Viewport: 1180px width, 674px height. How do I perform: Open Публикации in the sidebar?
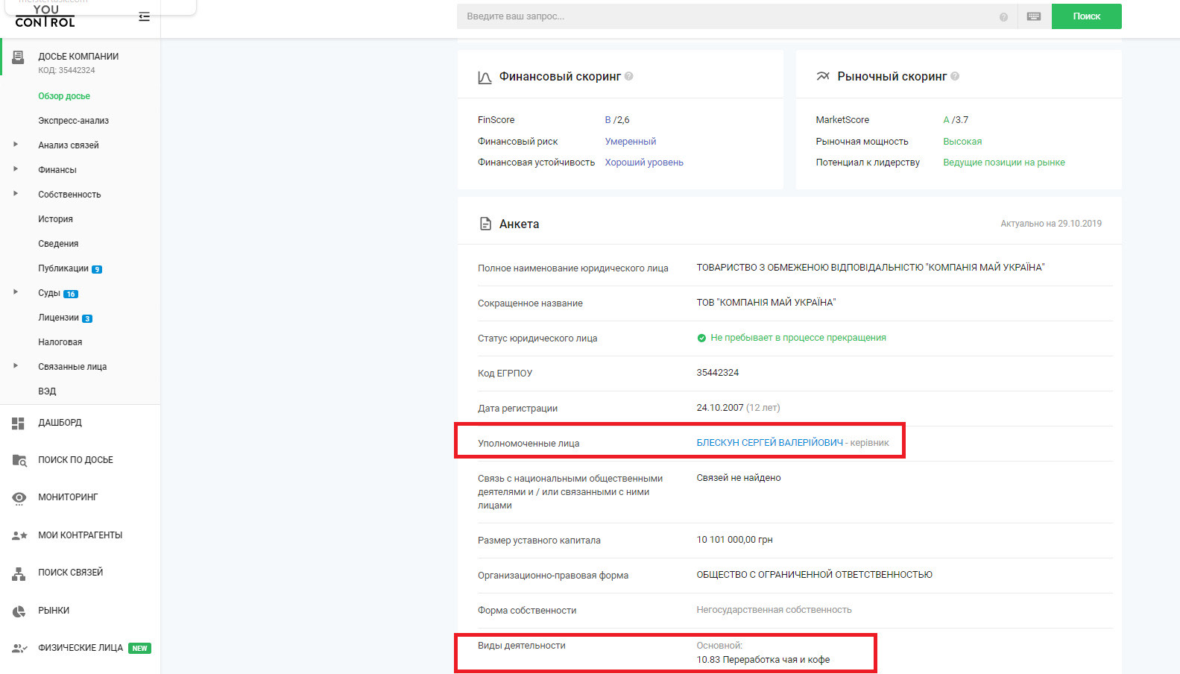63,268
